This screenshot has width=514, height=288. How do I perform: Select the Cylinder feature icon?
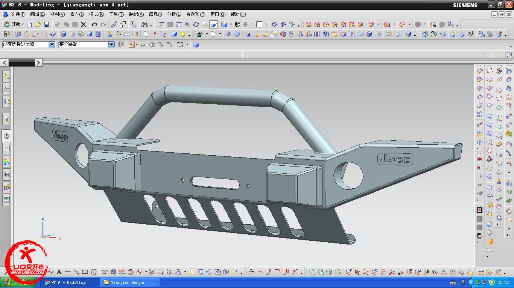(98, 34)
